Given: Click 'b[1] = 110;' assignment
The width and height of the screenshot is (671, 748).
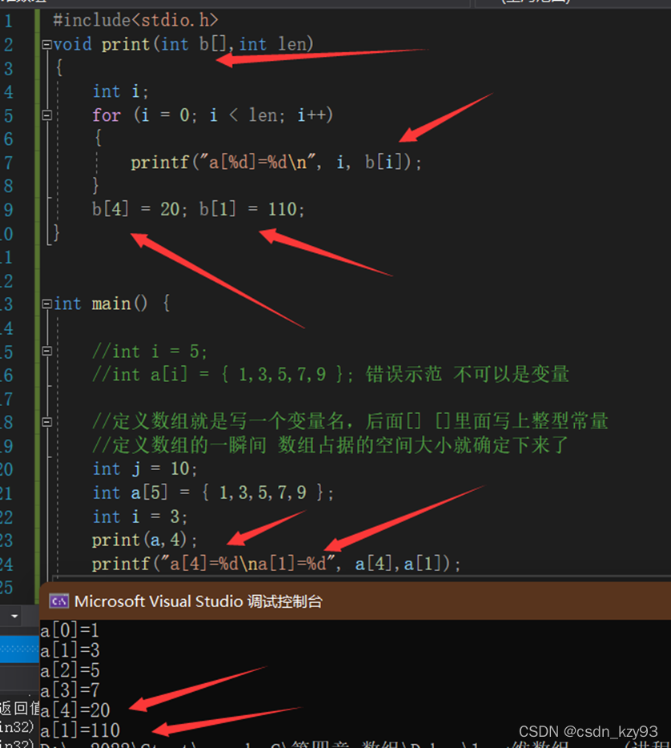Looking at the screenshot, I should [x=251, y=209].
